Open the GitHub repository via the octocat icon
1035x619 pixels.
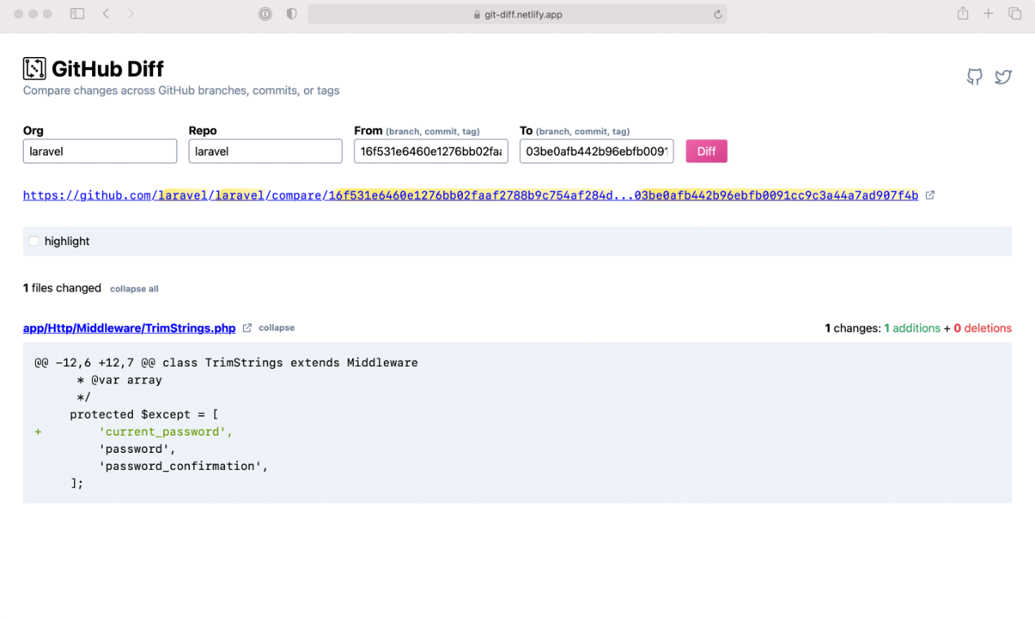pos(974,77)
